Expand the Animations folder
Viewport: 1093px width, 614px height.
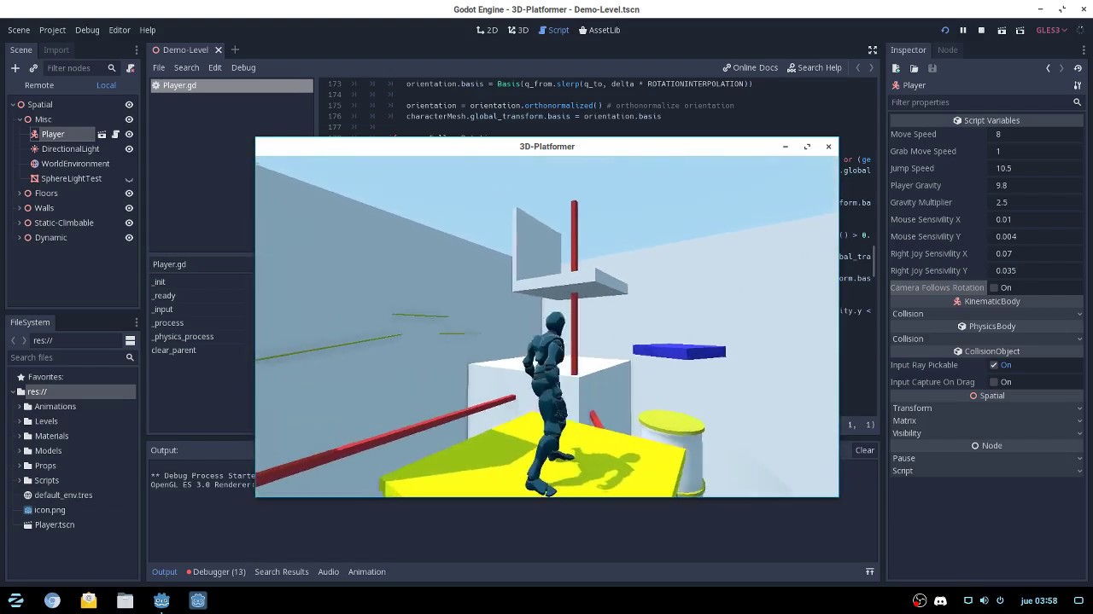20,407
